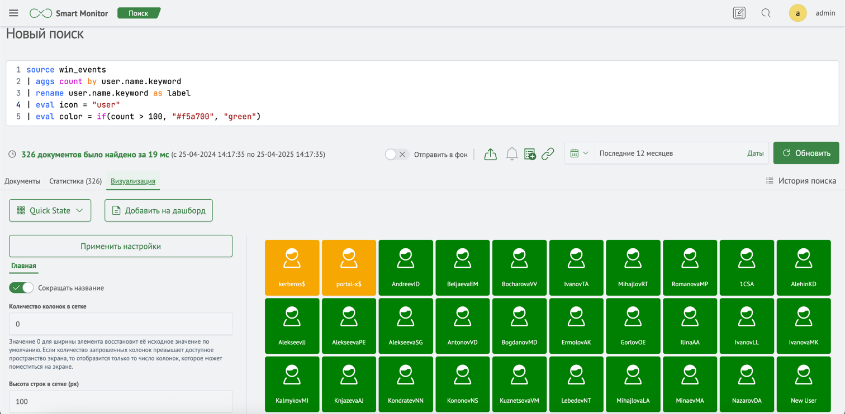Click the IlinaAA tile
The image size is (845, 414).
click(x=690, y=326)
